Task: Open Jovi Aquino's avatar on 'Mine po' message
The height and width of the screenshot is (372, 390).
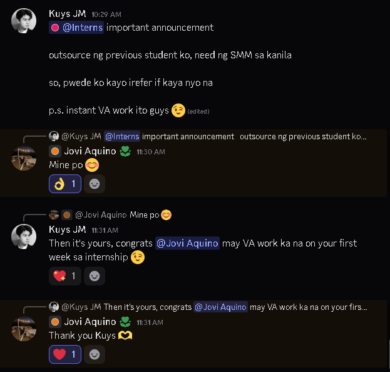Action: (x=24, y=157)
